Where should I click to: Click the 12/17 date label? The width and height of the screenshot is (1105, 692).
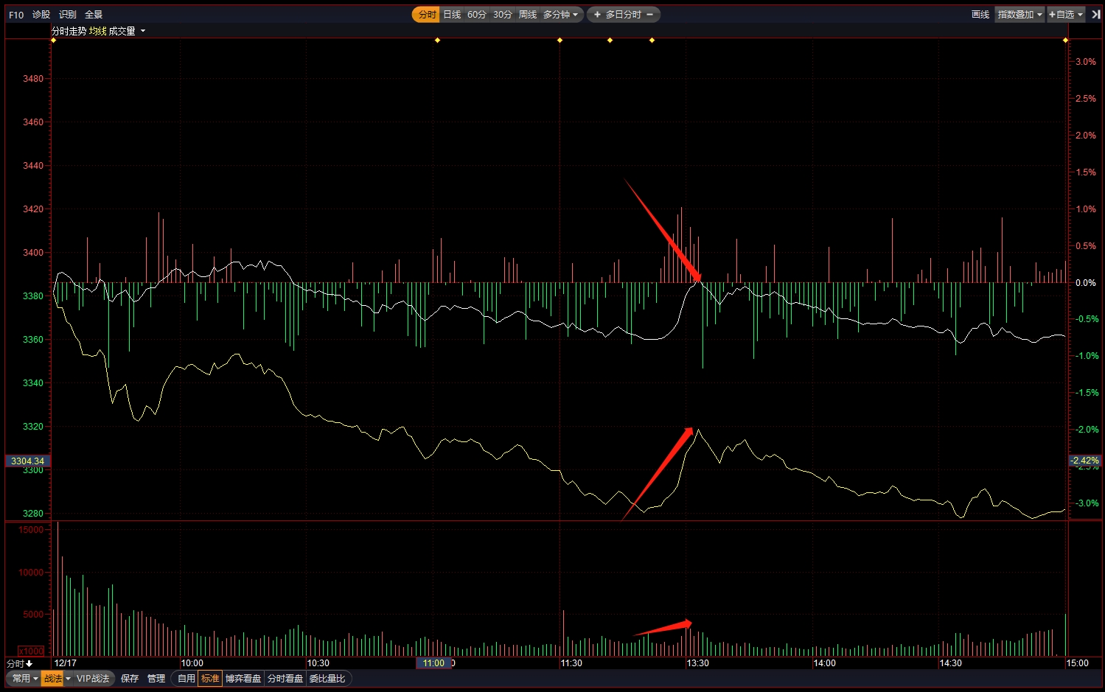click(x=66, y=663)
